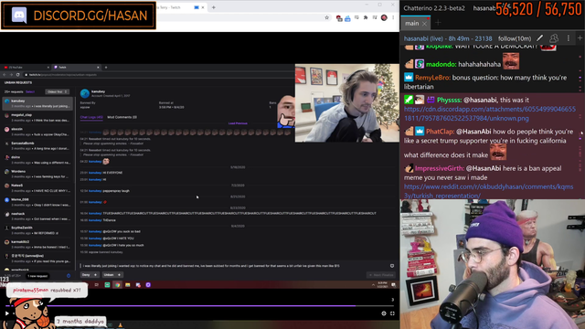This screenshot has width=585, height=329.
Task: Open Physsss's discordapp image link
Action: pos(490,113)
